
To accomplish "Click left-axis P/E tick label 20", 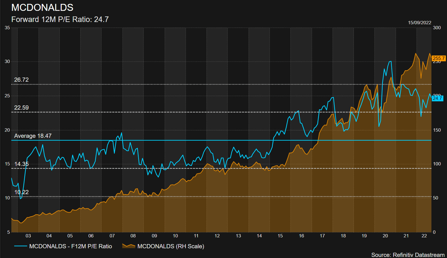I will click(7, 130).
